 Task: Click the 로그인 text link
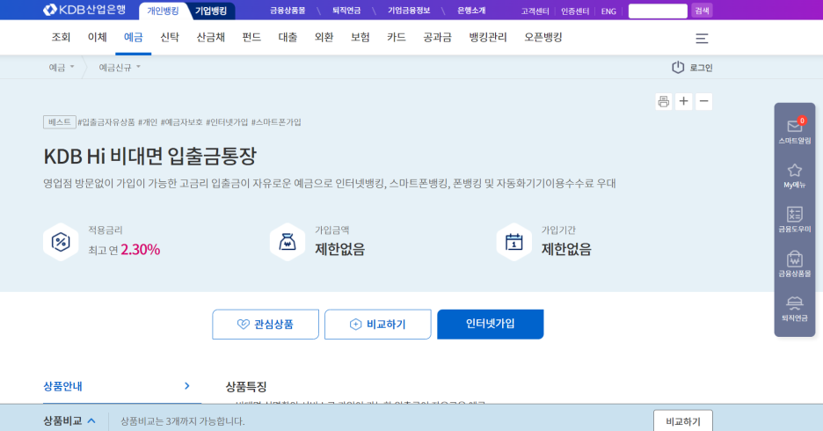pos(701,68)
